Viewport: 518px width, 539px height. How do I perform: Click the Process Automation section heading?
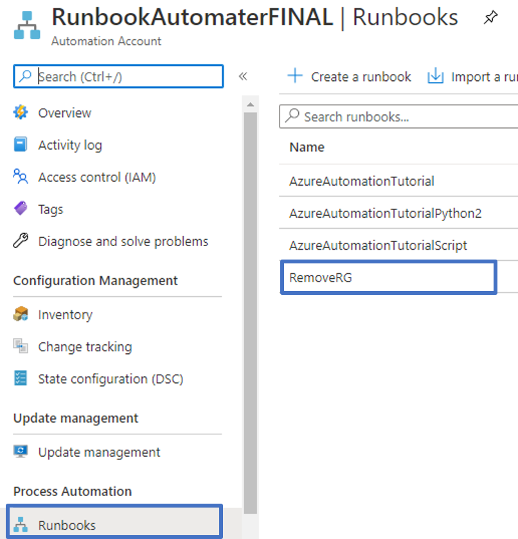72,491
